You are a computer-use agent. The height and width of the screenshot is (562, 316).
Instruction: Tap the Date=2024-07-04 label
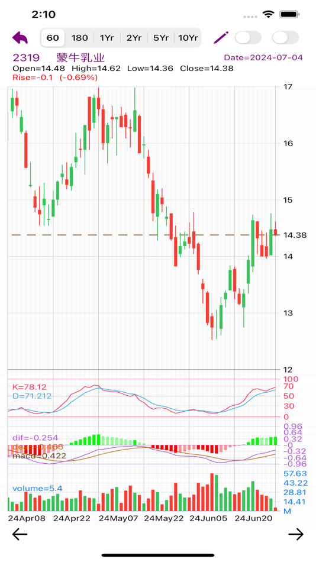point(263,57)
